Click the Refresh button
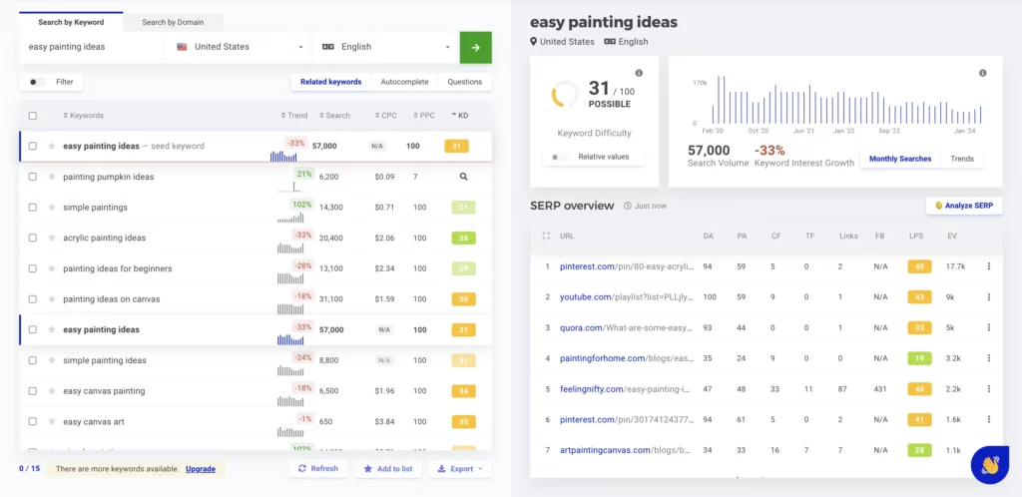Screen dimensions: 1022x497 pyautogui.click(x=318, y=468)
